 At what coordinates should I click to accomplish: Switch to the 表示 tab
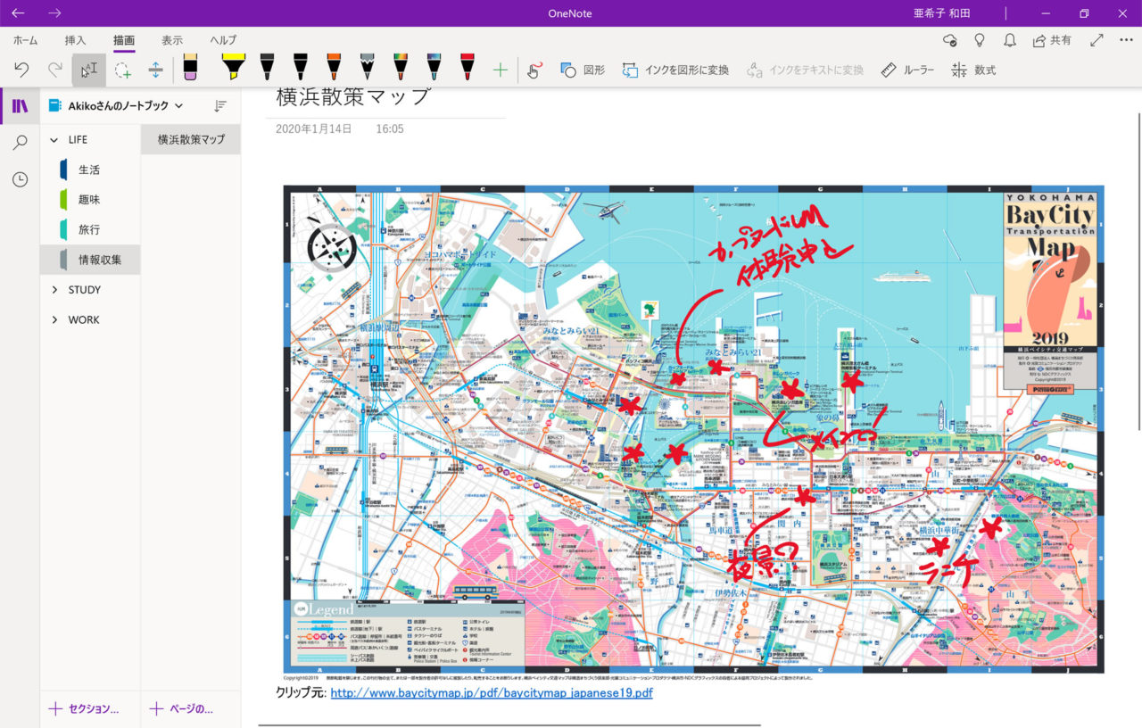(172, 40)
